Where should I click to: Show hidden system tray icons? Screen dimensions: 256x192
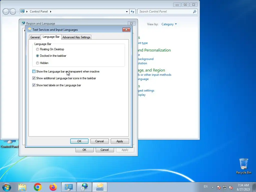[212, 187]
